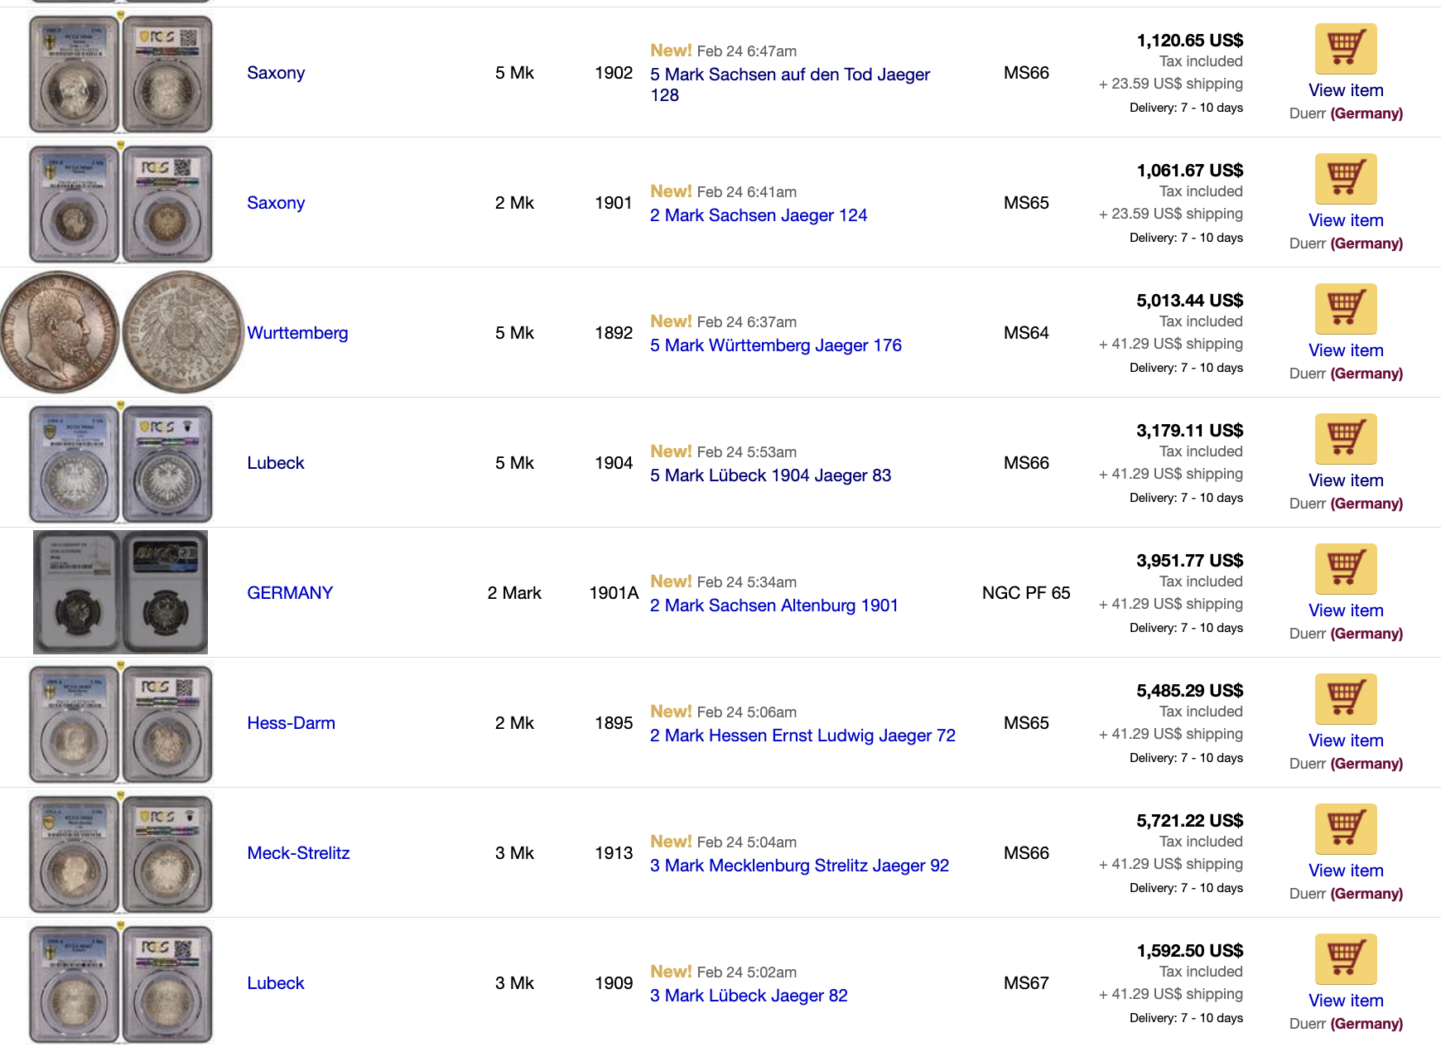Click the cart icon for 1901 Saxony 2 Mk
Viewport: 1441px width, 1047px height.
pos(1346,179)
